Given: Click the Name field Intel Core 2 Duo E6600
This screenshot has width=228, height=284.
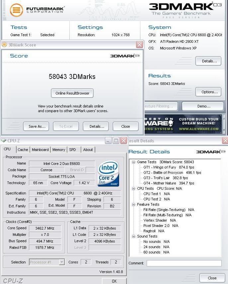Looking at the screenshot, I should [62, 164].
